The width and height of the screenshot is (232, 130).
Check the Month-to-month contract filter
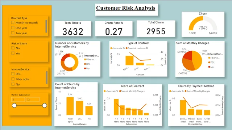pos(13,22)
